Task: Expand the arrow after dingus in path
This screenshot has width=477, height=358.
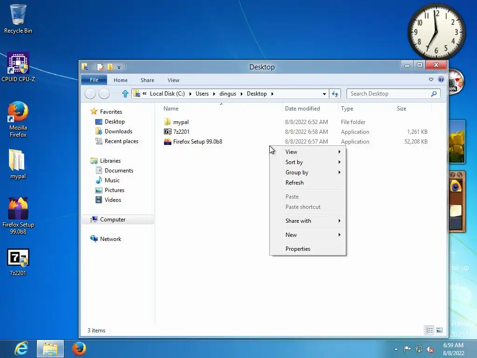Action: click(x=242, y=94)
